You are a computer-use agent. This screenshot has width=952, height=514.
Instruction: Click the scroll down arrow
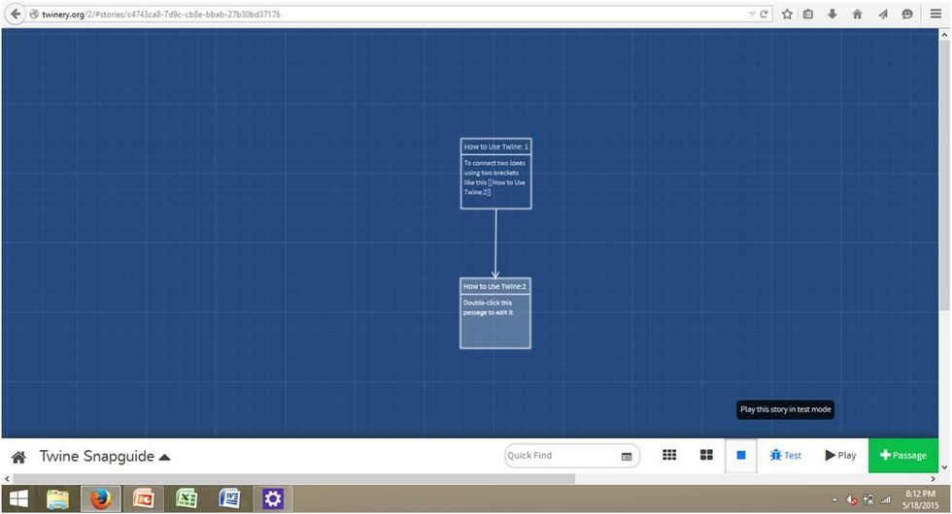944,467
